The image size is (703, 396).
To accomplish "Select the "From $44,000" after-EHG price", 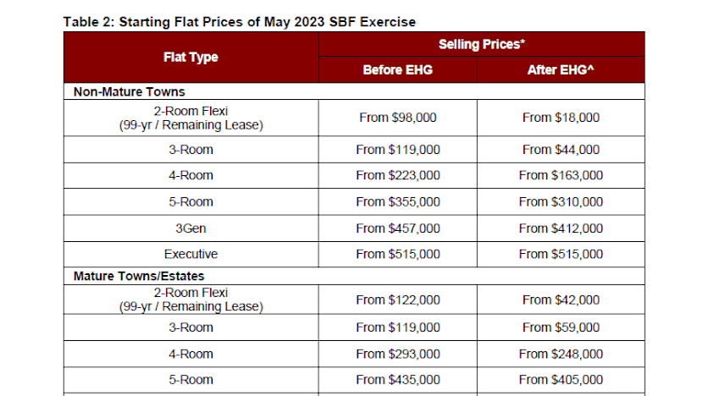I will pos(561,150).
